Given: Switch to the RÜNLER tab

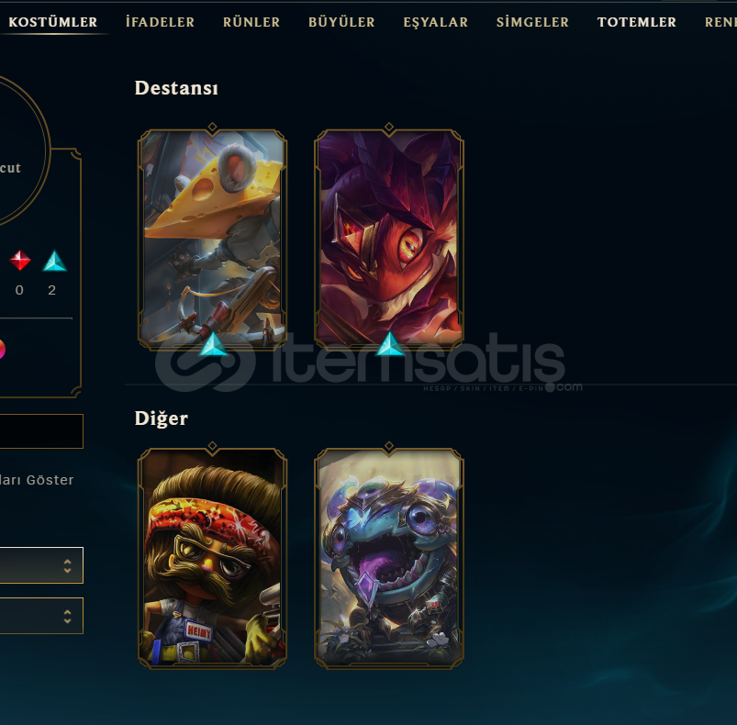Looking at the screenshot, I should [251, 22].
